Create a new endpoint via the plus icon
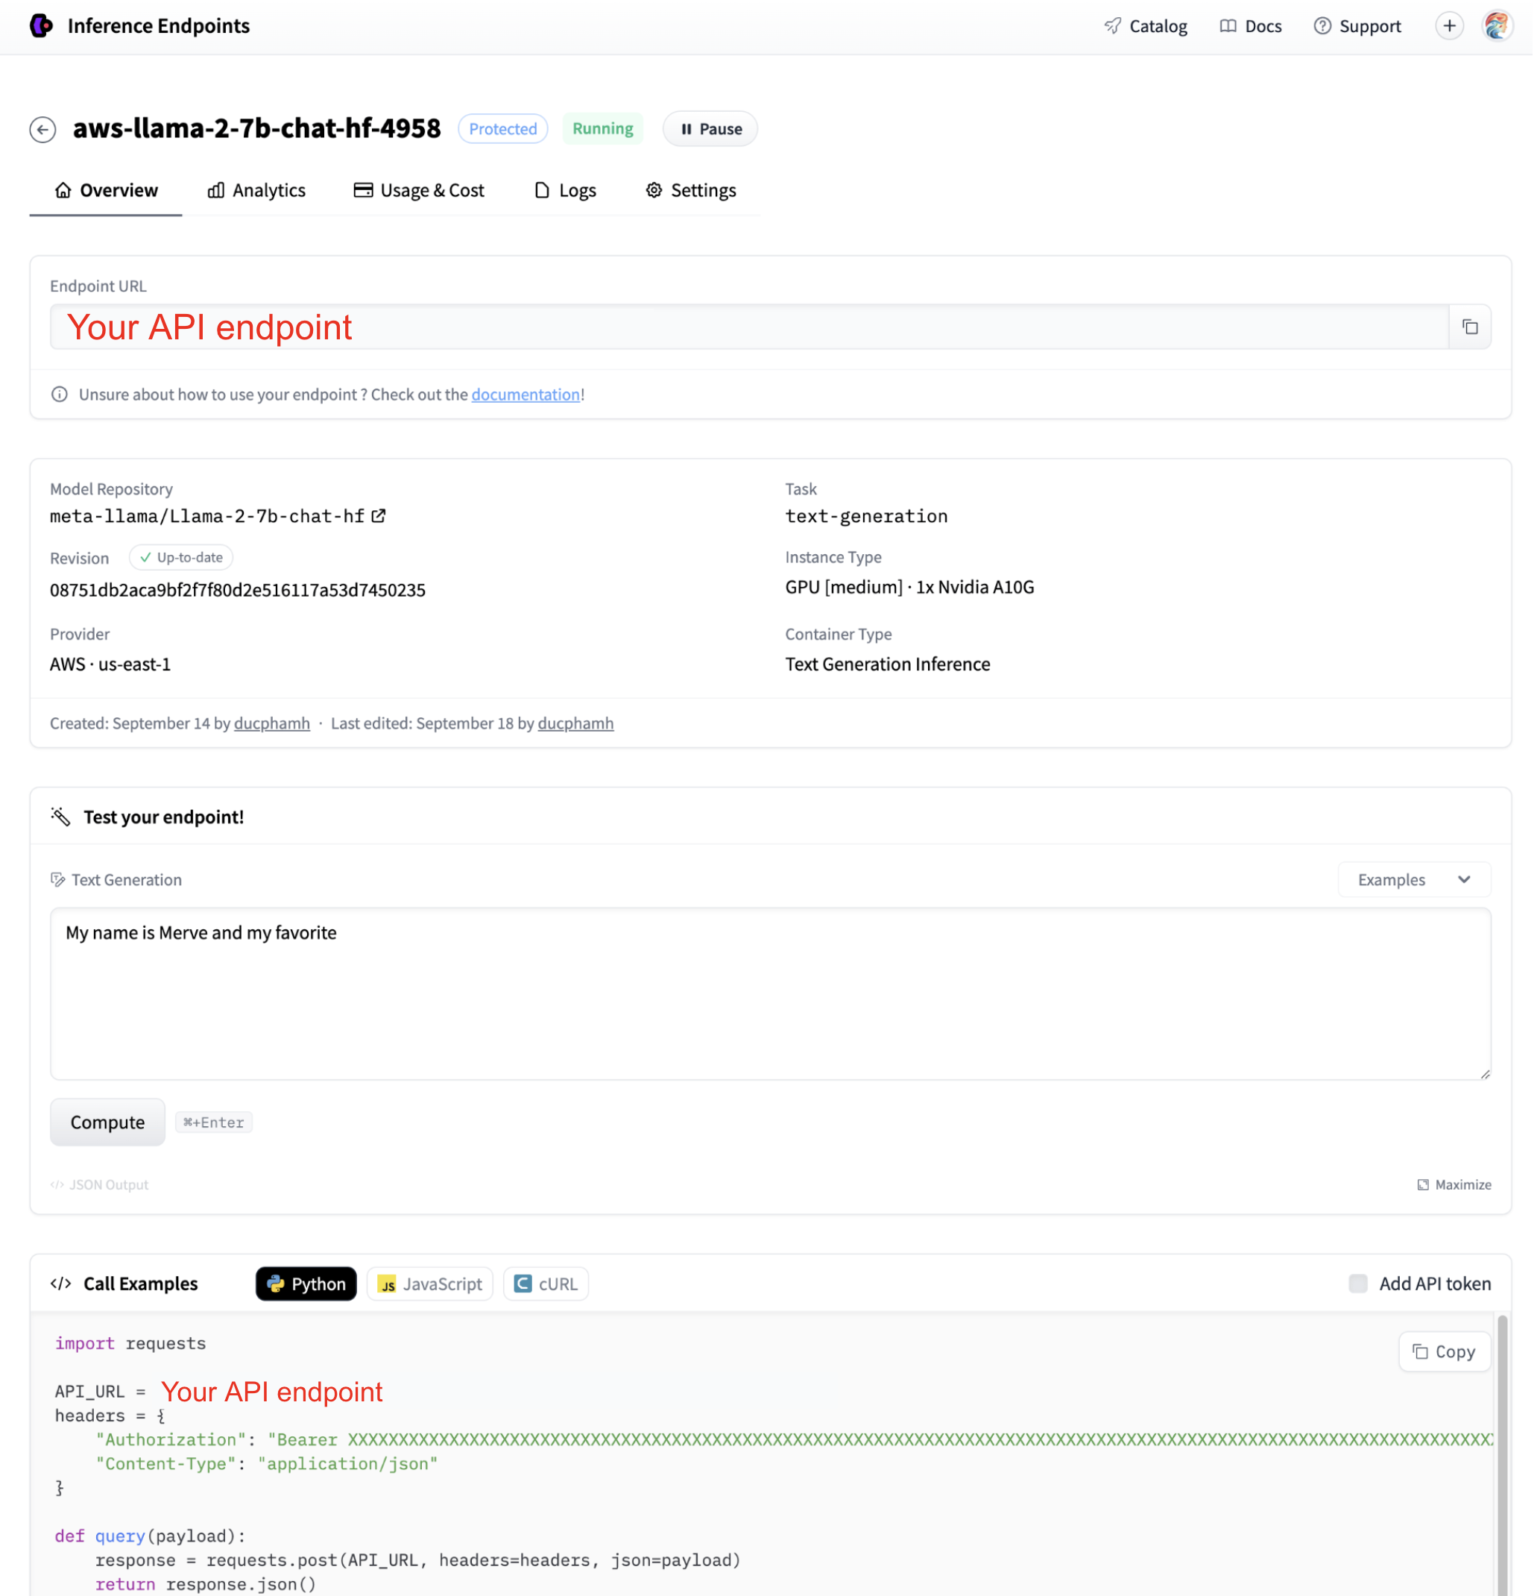The image size is (1537, 1596). pyautogui.click(x=1449, y=25)
